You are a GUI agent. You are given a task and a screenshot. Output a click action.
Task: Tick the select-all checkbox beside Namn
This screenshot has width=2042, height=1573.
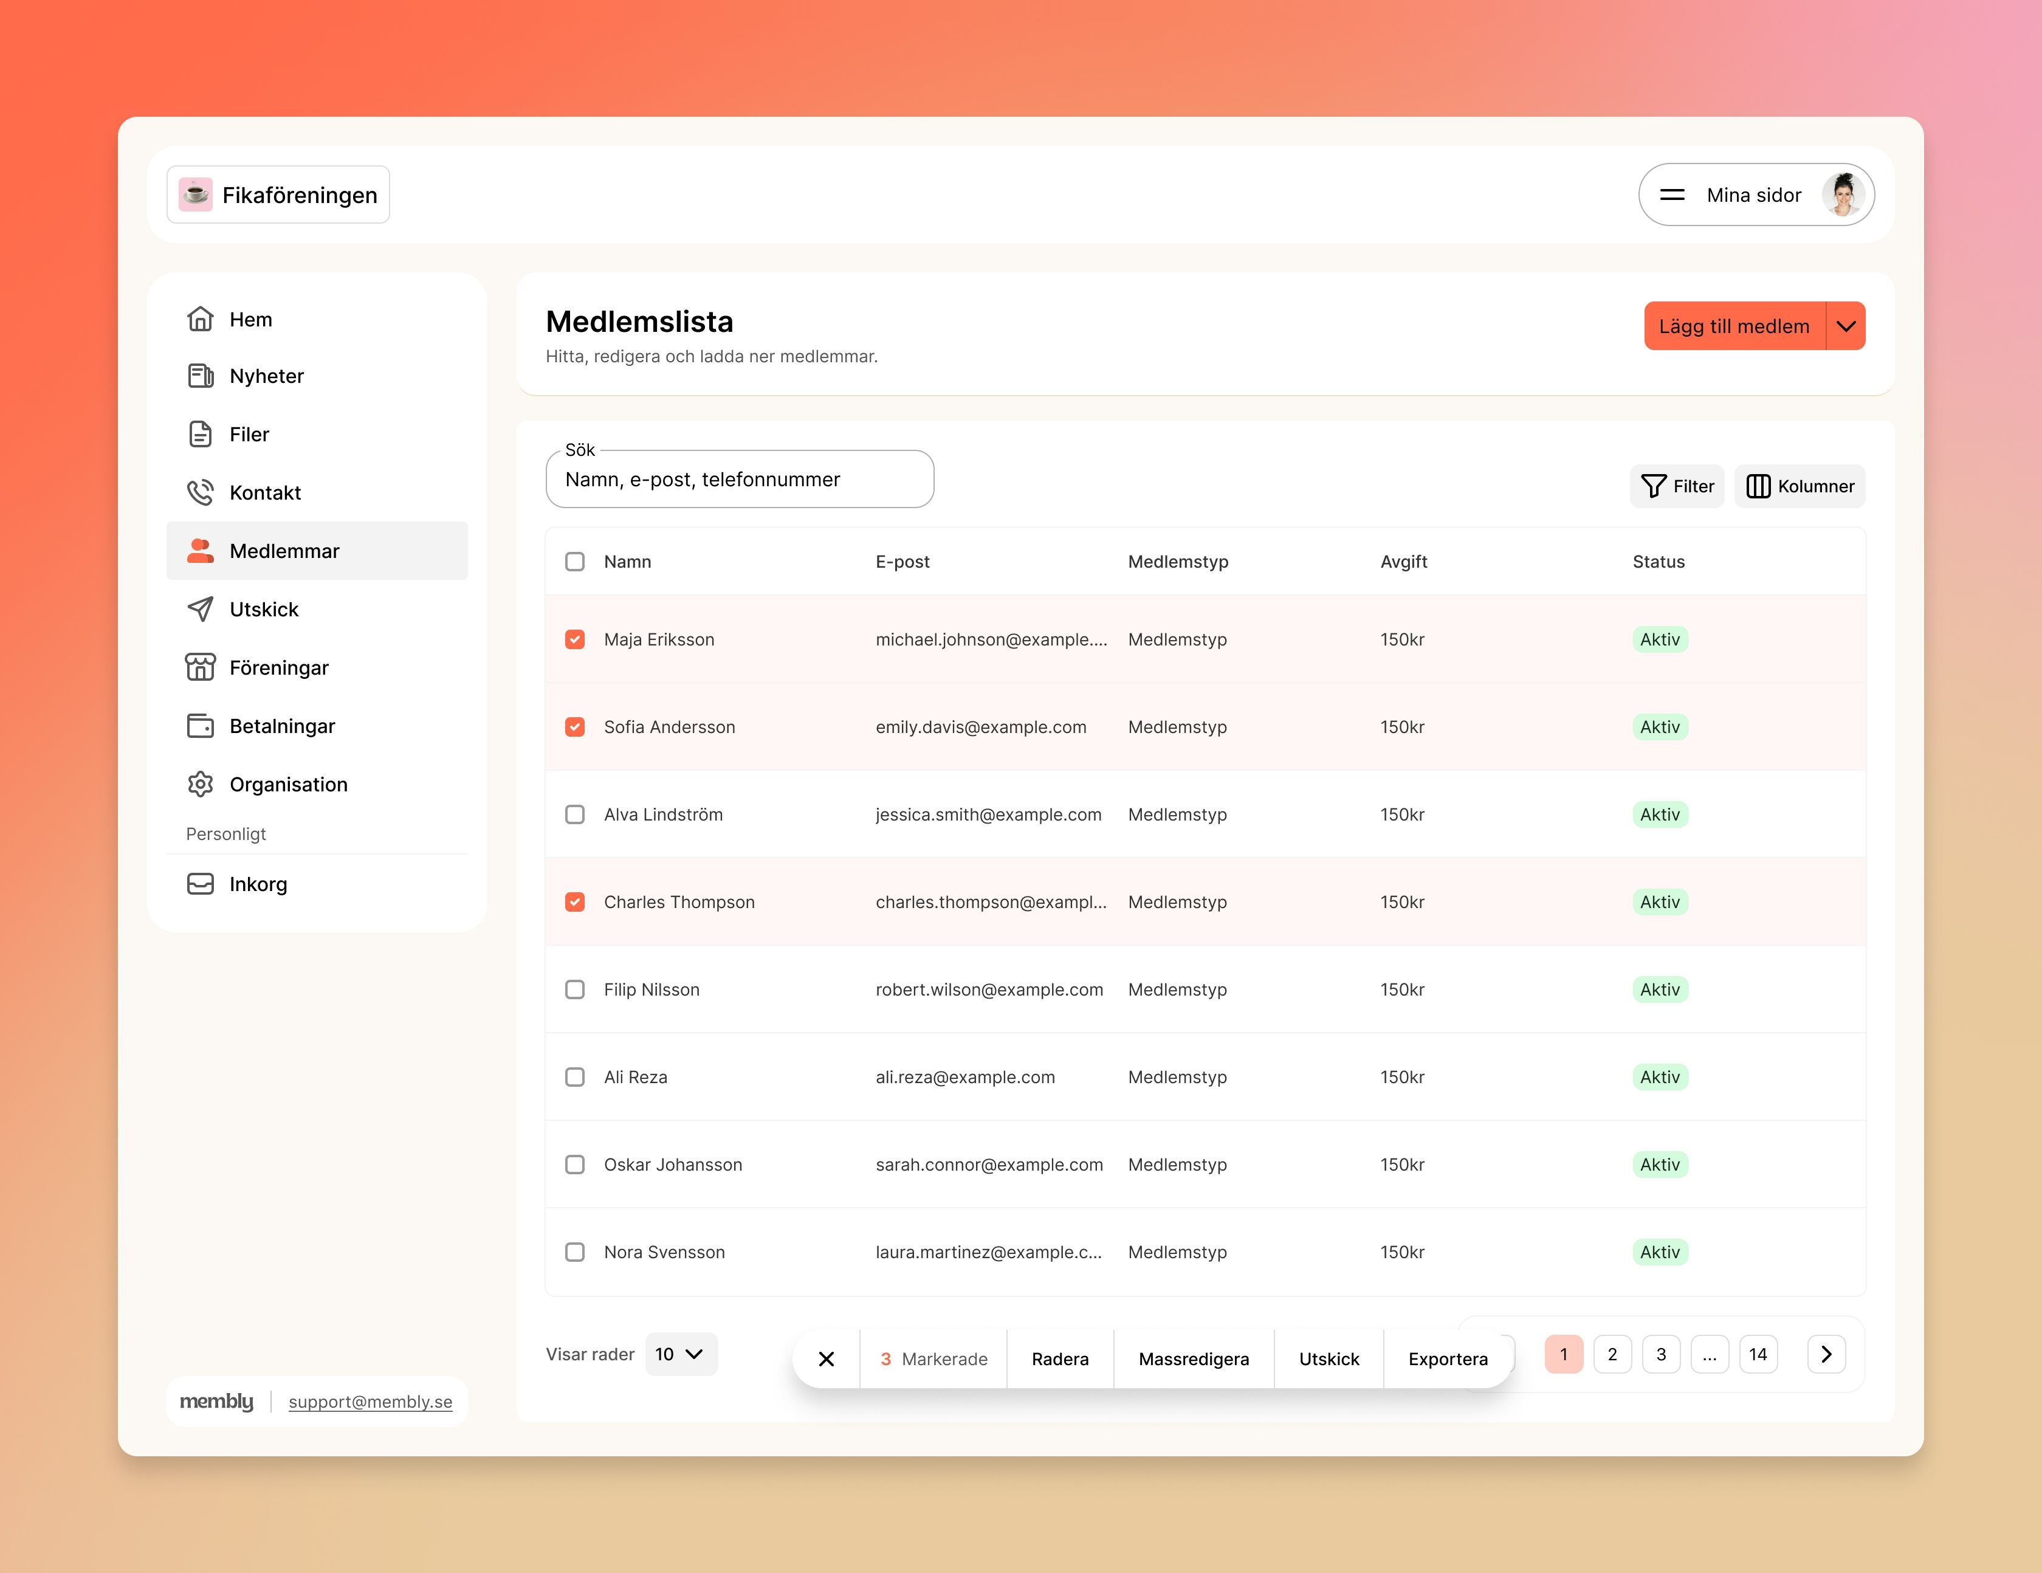pos(575,561)
